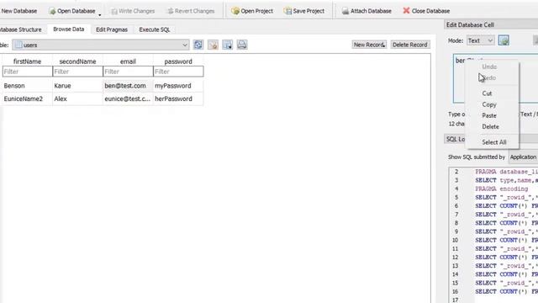Click the Write Changes toolbar button
Screen dimensions: 538x303
[x=133, y=11]
